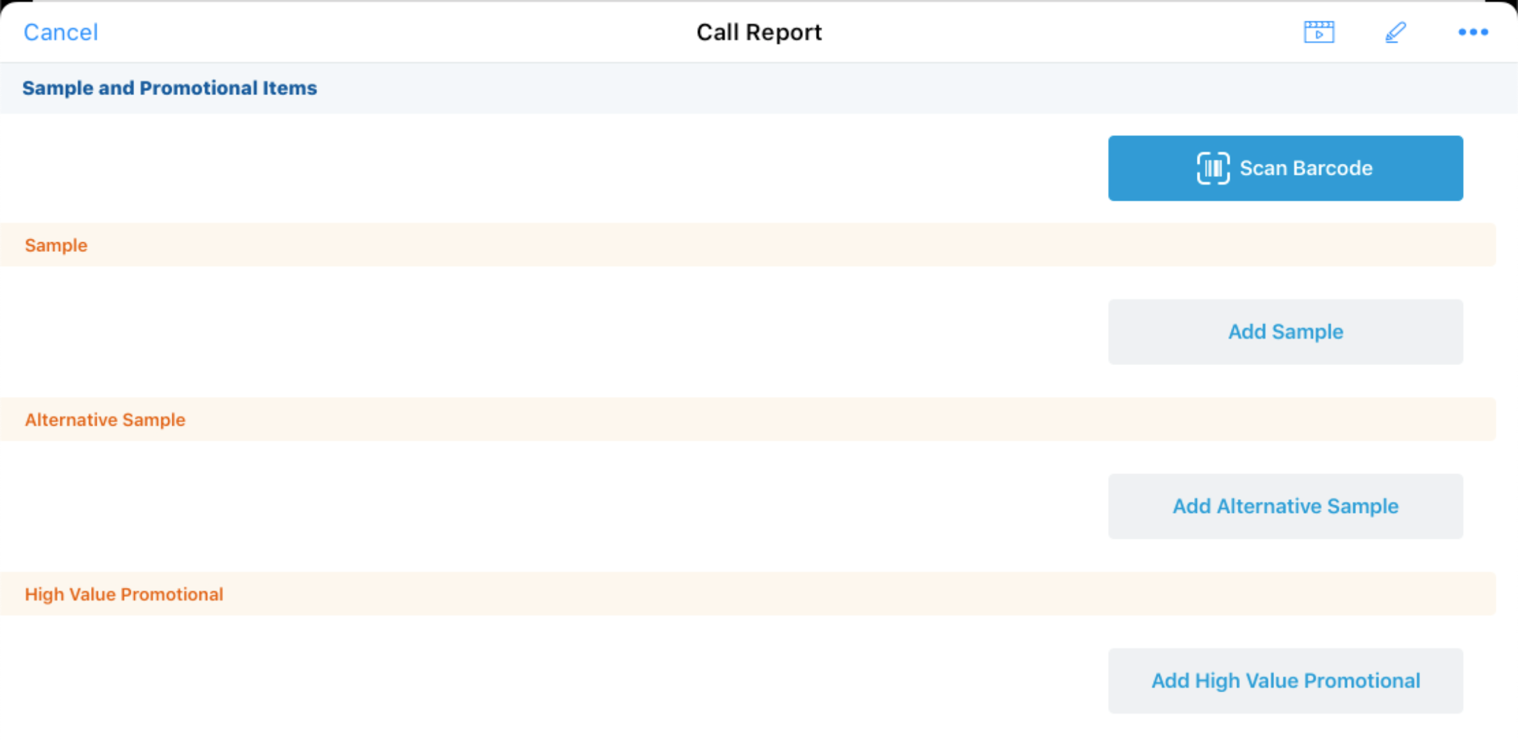Select the Sample and Promotional Items header
The height and width of the screenshot is (740, 1518).
pos(170,88)
